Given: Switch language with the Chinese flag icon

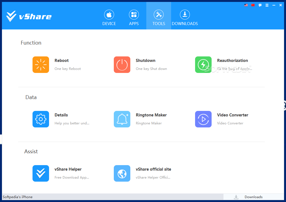Looking at the screenshot, I should (253, 5).
